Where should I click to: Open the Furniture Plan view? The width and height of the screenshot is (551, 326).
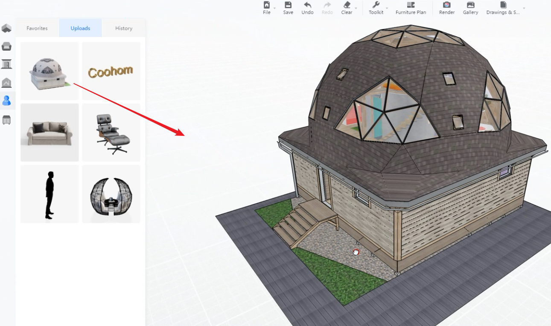(x=411, y=8)
